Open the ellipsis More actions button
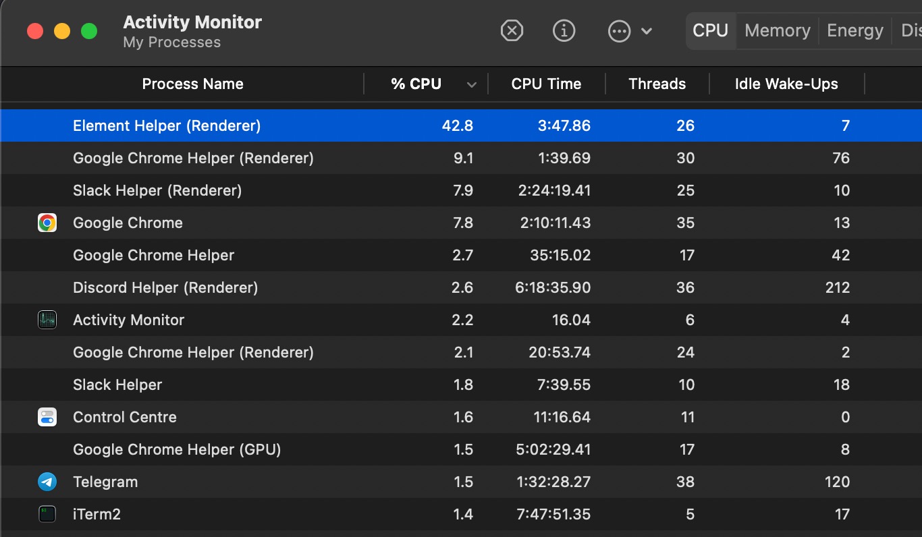 tap(619, 31)
